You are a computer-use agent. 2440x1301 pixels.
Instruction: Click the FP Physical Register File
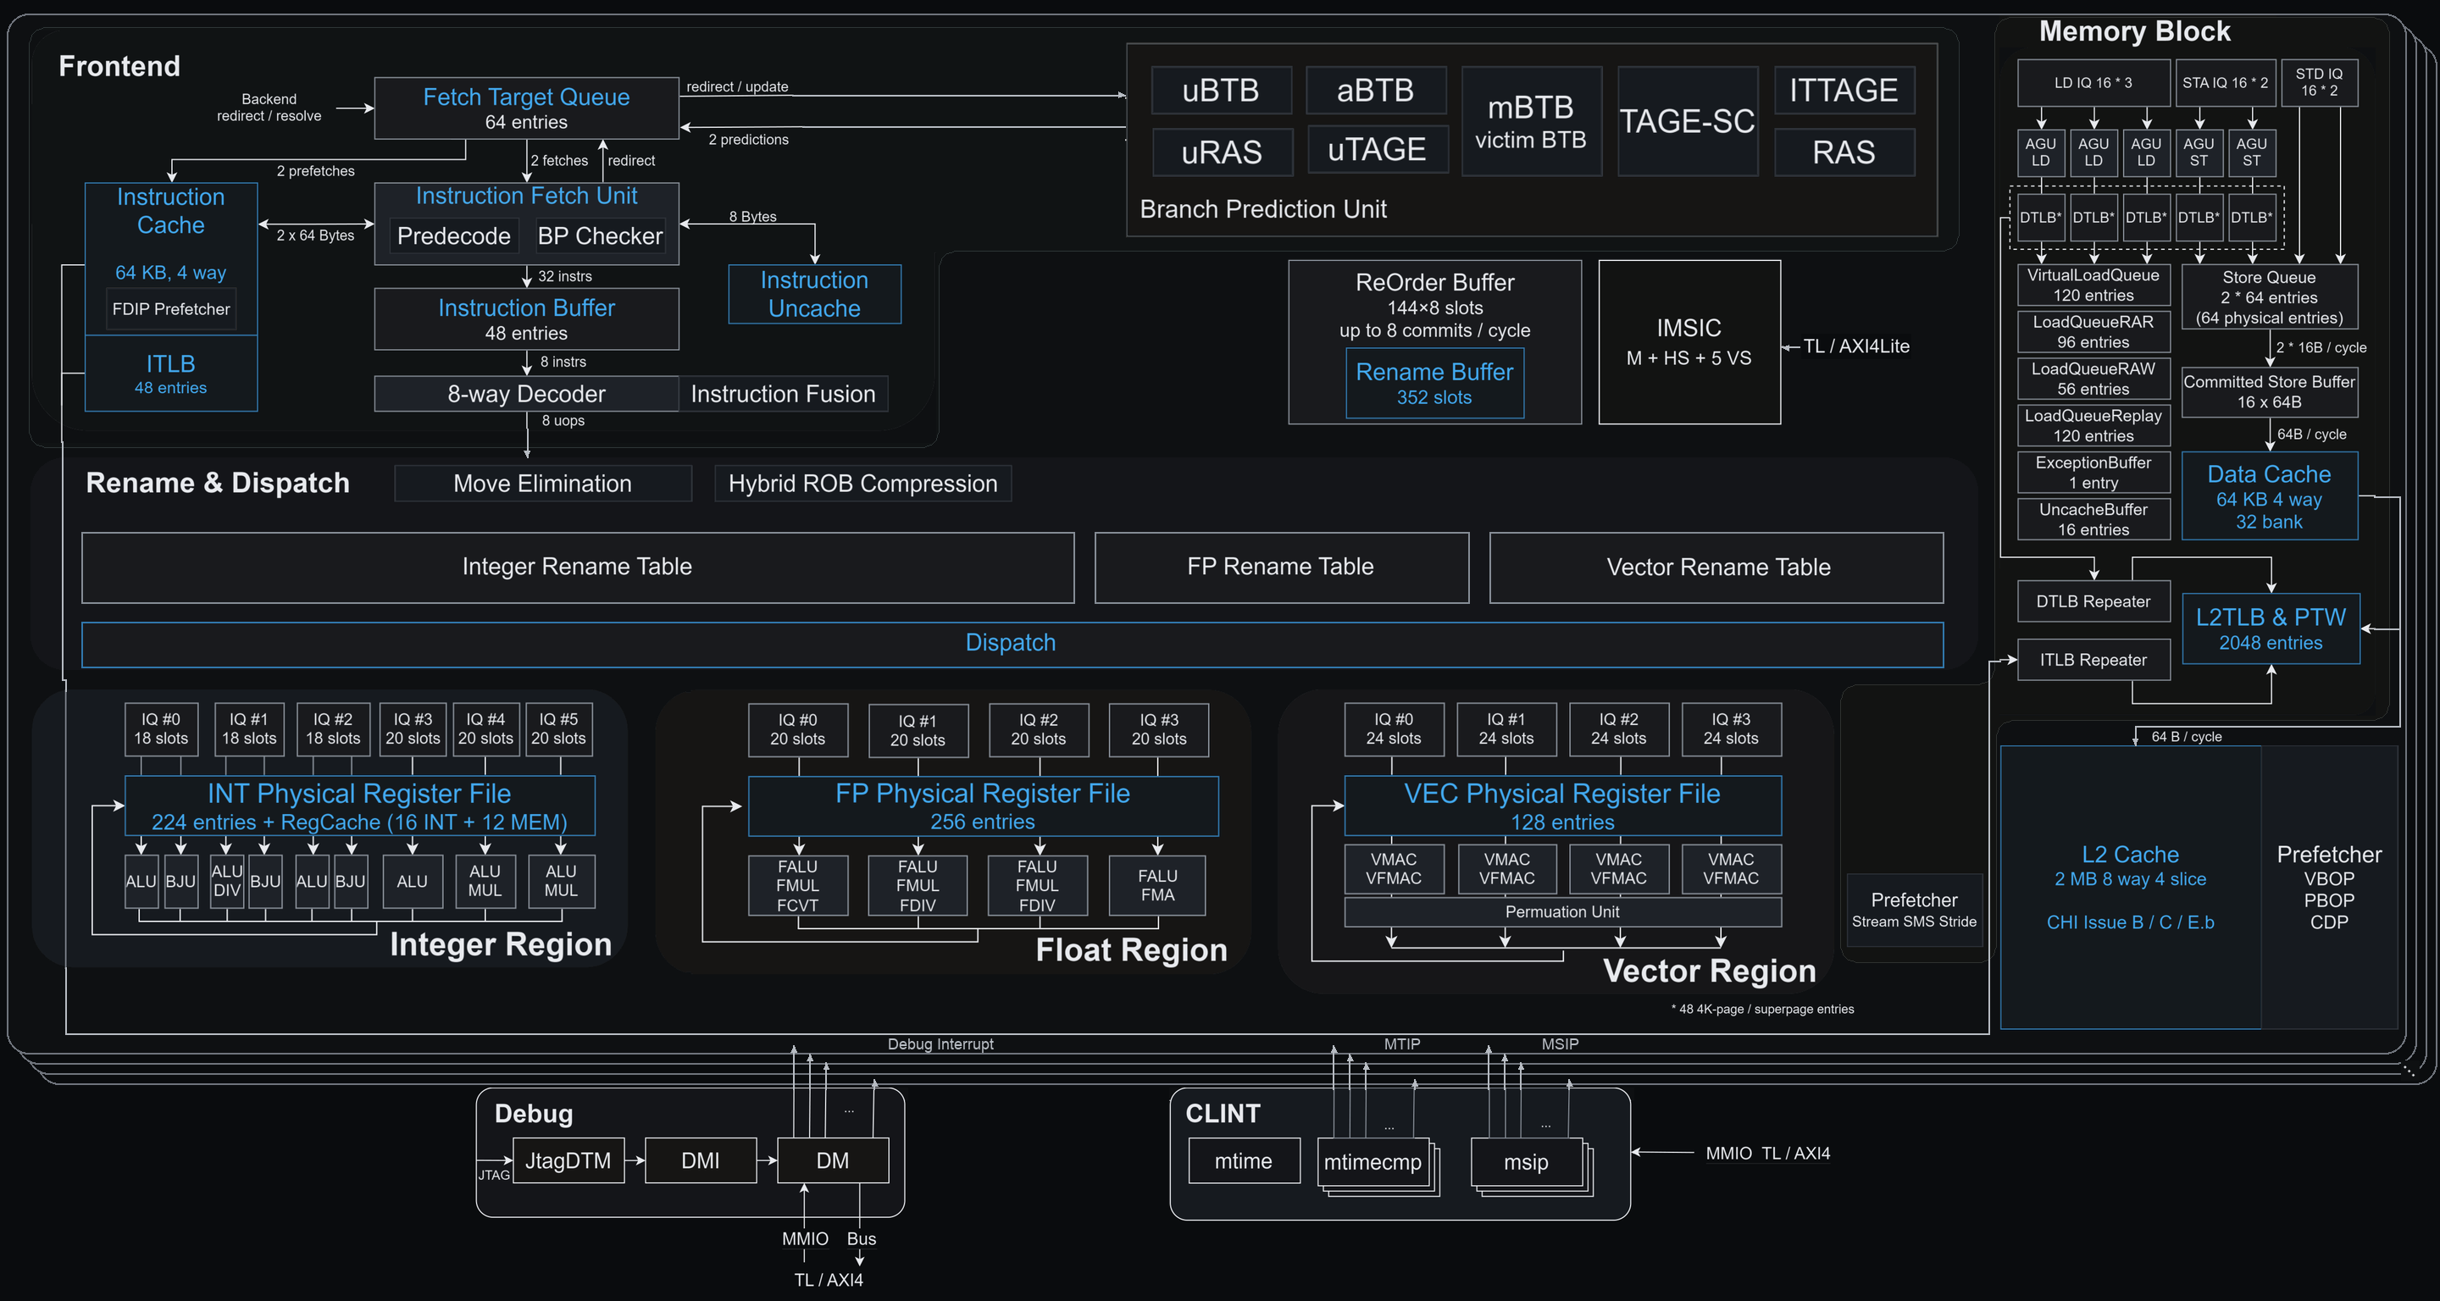[983, 806]
